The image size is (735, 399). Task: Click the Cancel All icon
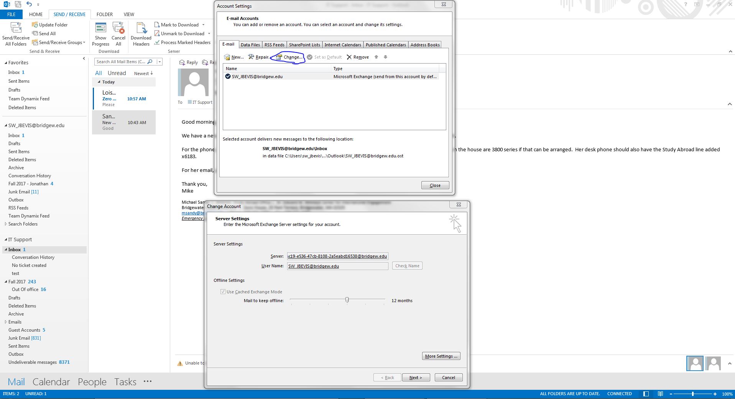pos(118,28)
